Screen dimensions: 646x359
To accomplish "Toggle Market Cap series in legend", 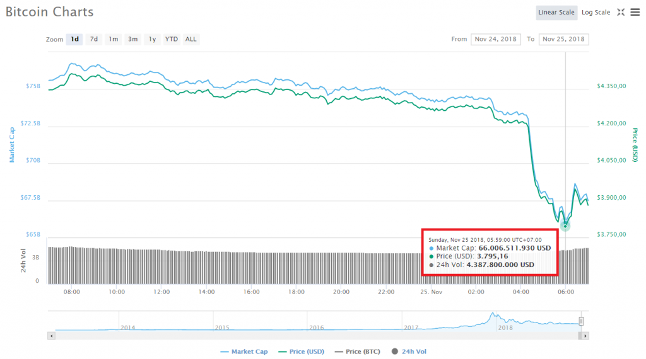I will coord(244,351).
